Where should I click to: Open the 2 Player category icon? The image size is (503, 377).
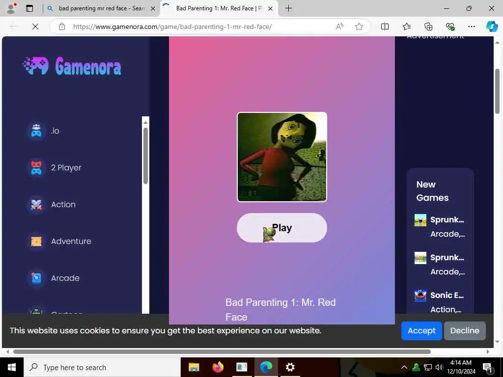point(36,168)
